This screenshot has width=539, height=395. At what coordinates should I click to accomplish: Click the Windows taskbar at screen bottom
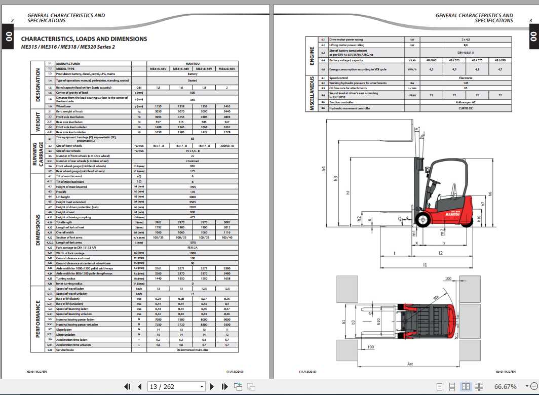click(x=269, y=394)
